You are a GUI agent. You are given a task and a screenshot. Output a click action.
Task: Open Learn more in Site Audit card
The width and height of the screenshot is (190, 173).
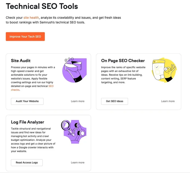(78, 101)
